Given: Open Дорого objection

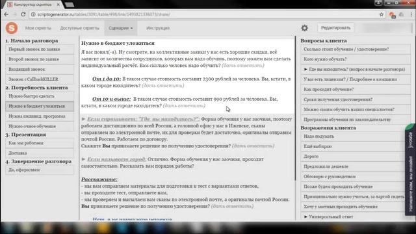Looking at the screenshot, I should pos(353,157).
